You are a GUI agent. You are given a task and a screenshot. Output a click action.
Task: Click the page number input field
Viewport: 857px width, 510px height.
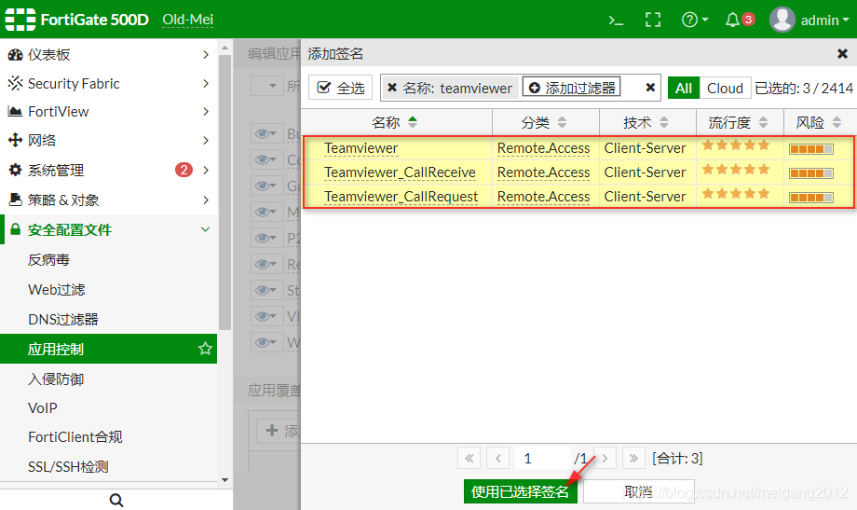click(x=542, y=458)
